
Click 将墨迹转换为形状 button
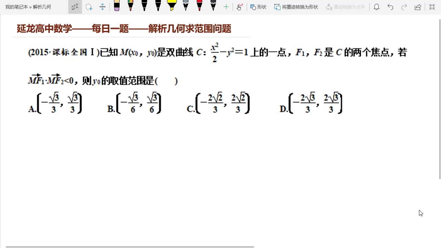pyautogui.click(x=296, y=7)
